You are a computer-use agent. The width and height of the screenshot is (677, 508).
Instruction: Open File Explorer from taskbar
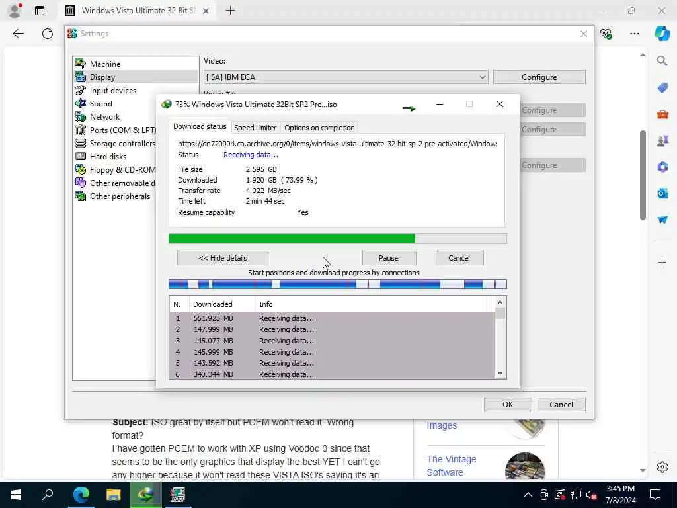(114, 495)
